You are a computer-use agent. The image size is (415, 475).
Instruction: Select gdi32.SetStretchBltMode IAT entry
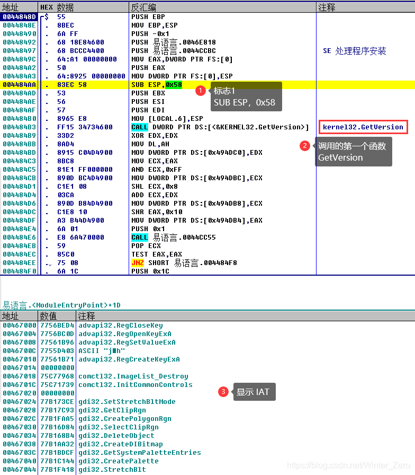pyautogui.click(x=127, y=402)
